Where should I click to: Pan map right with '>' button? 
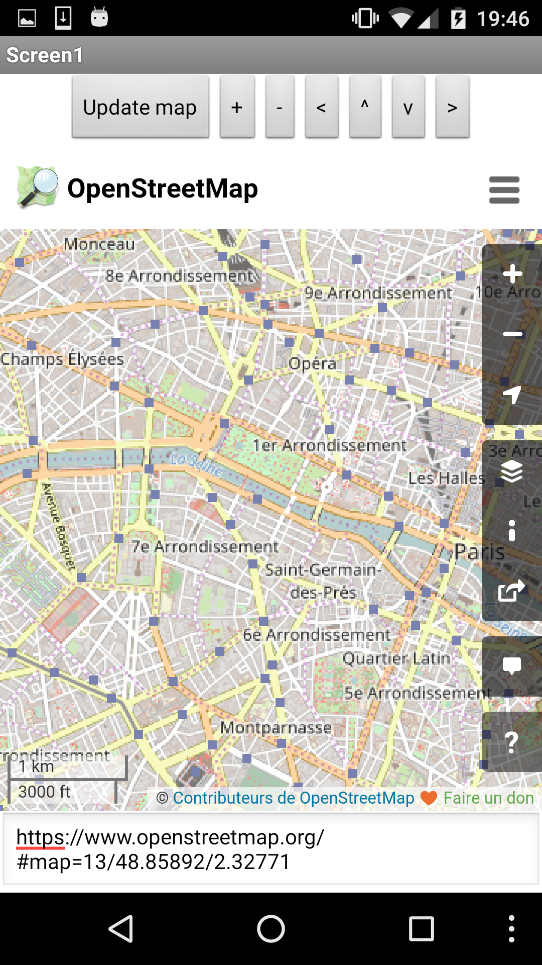453,107
